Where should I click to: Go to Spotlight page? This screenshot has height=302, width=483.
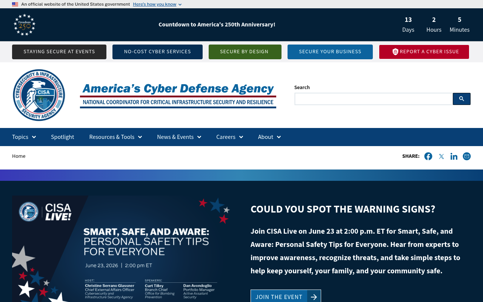point(63,137)
